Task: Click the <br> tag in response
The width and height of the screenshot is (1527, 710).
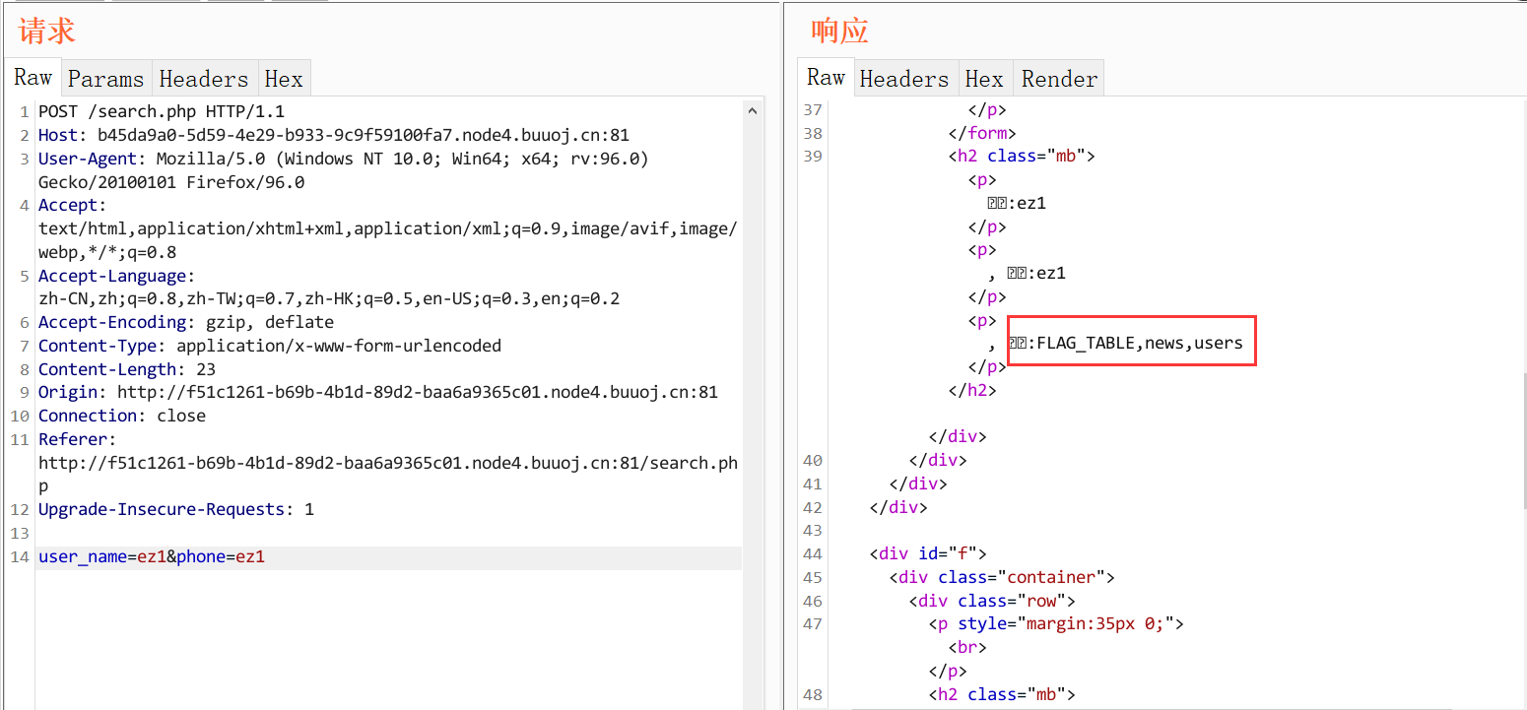Action: pyautogui.click(x=967, y=647)
